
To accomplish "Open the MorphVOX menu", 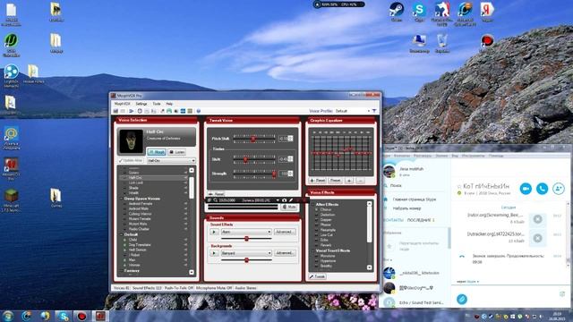I will point(122,104).
